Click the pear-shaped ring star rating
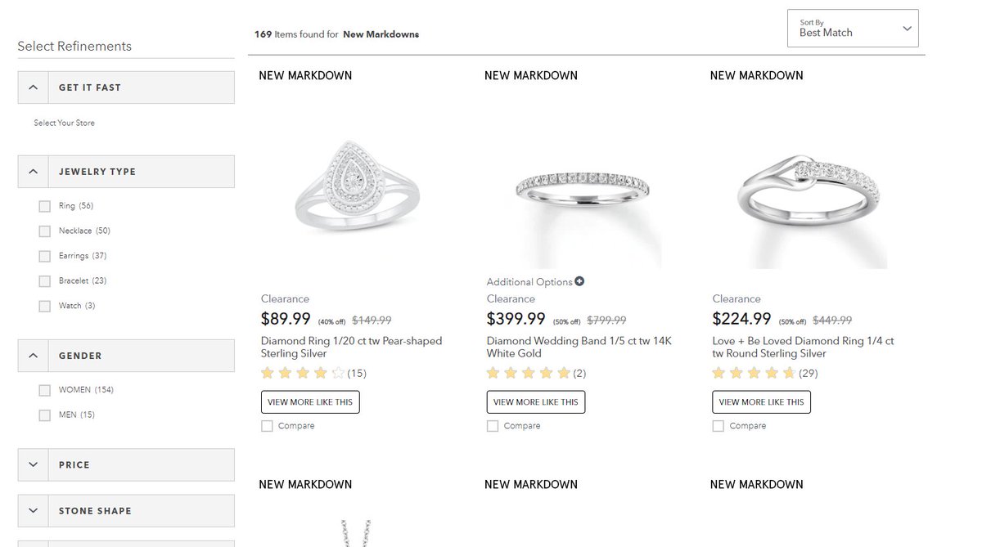 [x=303, y=374]
